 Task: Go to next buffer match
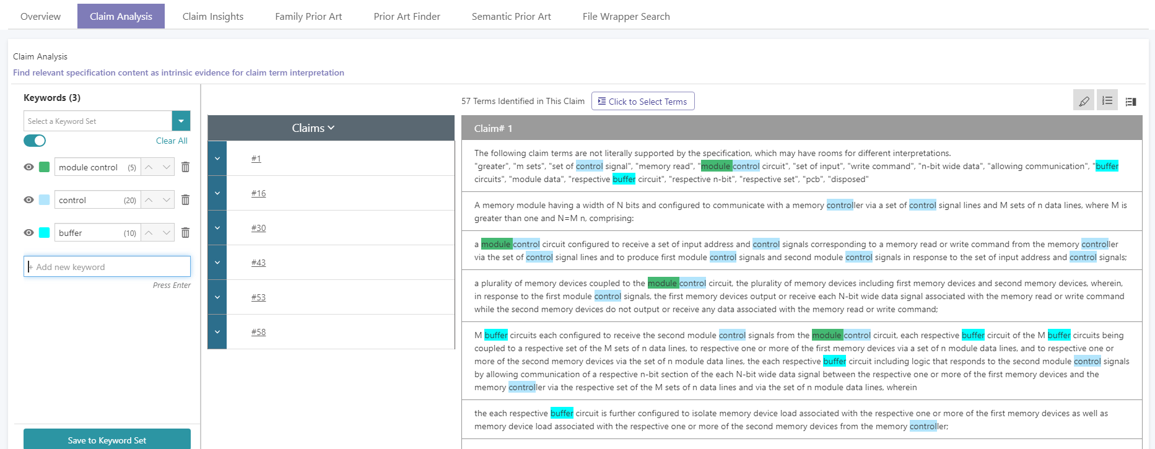click(x=166, y=233)
